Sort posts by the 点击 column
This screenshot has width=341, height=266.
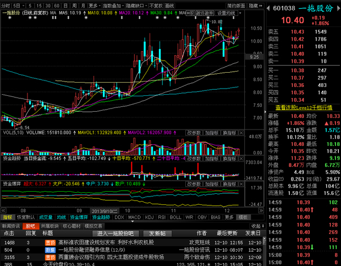point(9,234)
